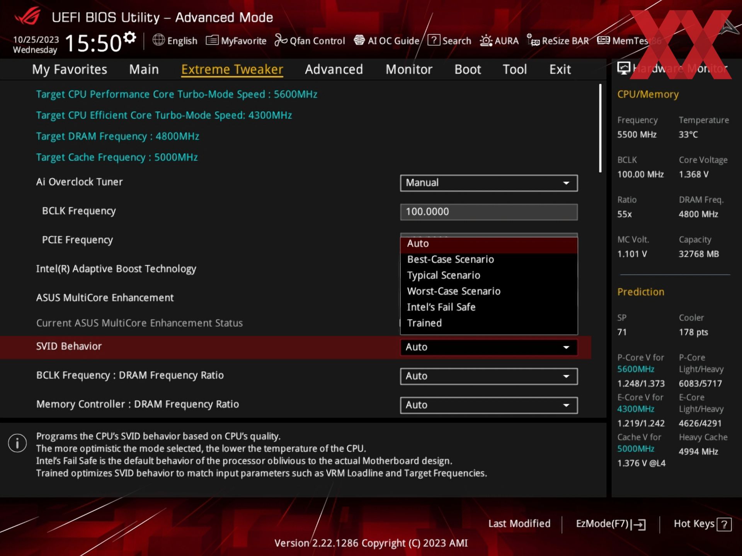Image resolution: width=742 pixels, height=556 pixels.
Task: Toggle ReSize BAR icon
Action: pos(533,40)
